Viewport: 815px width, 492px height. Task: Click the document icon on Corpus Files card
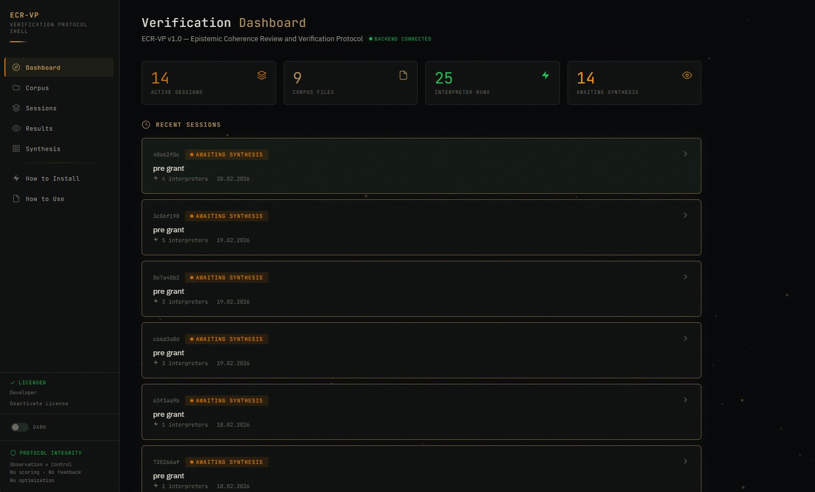click(x=403, y=75)
